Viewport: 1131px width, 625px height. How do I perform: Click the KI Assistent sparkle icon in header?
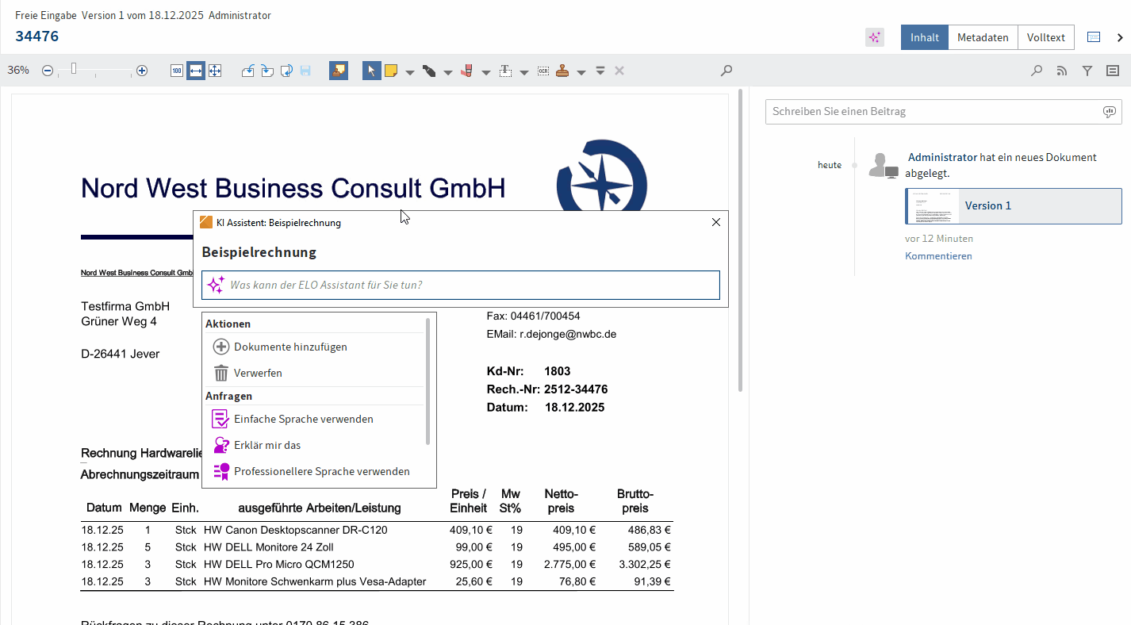click(x=875, y=37)
